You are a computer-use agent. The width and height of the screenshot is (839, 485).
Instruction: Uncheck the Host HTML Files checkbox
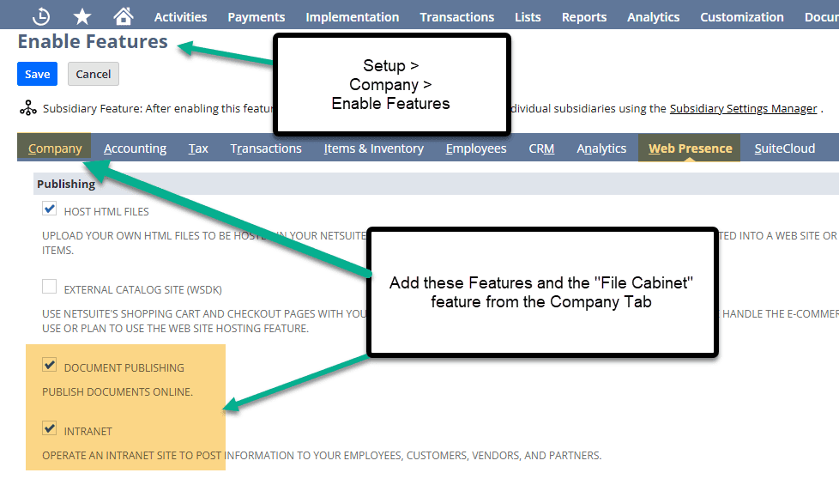point(49,209)
